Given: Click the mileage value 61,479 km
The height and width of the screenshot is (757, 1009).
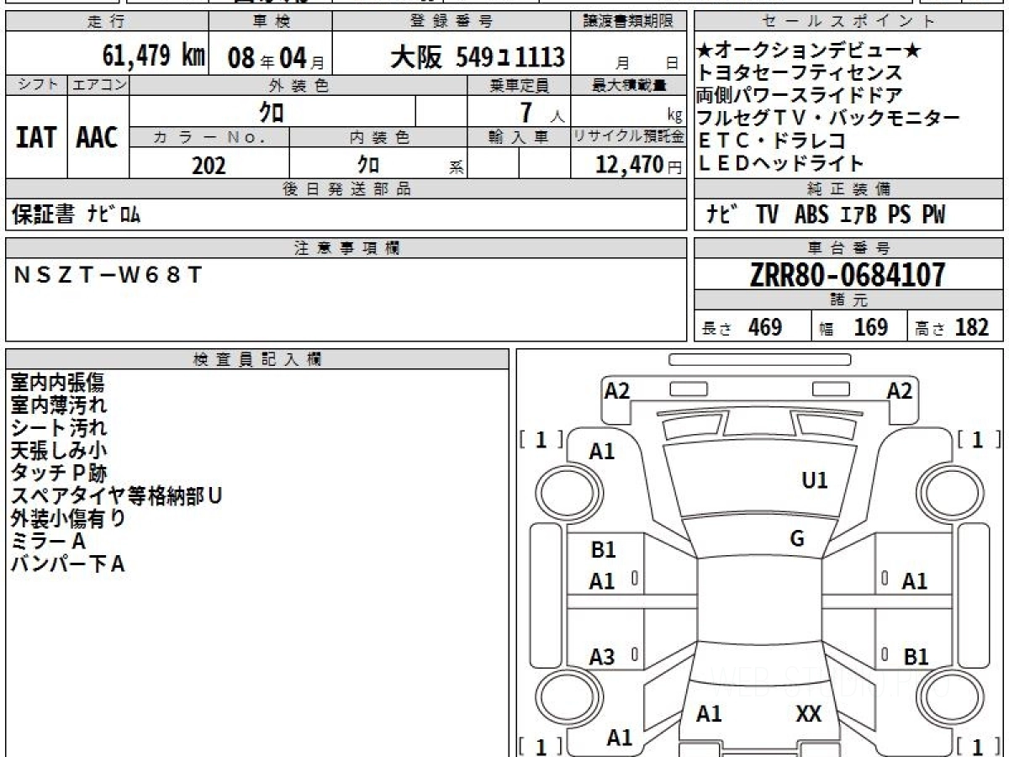Looking at the screenshot, I should click(153, 56).
